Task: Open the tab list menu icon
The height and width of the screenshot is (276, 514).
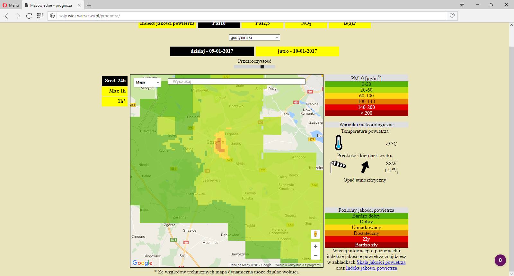Action: coord(462,5)
